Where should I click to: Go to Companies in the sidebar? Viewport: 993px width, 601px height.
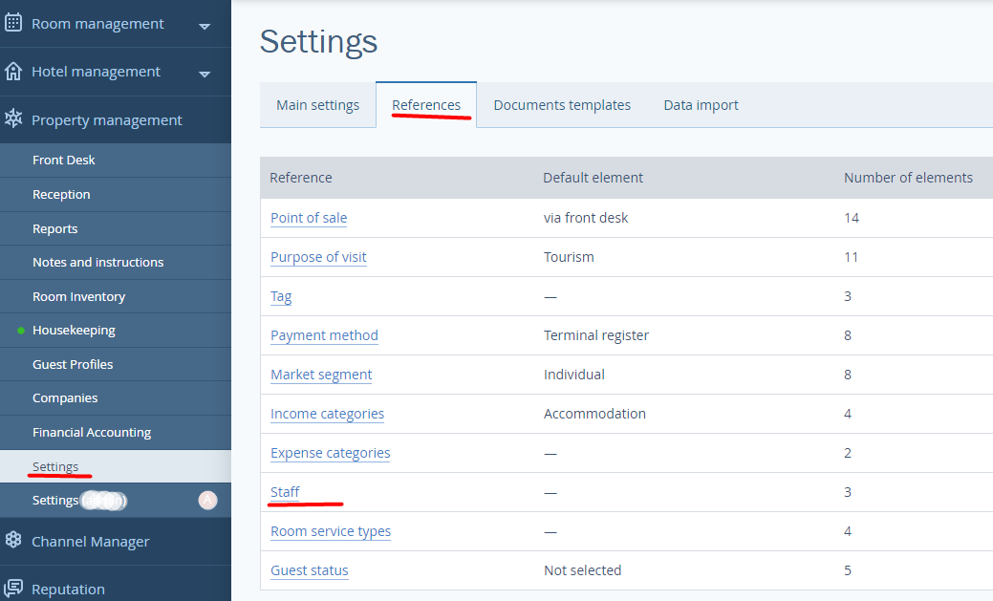pos(116,397)
